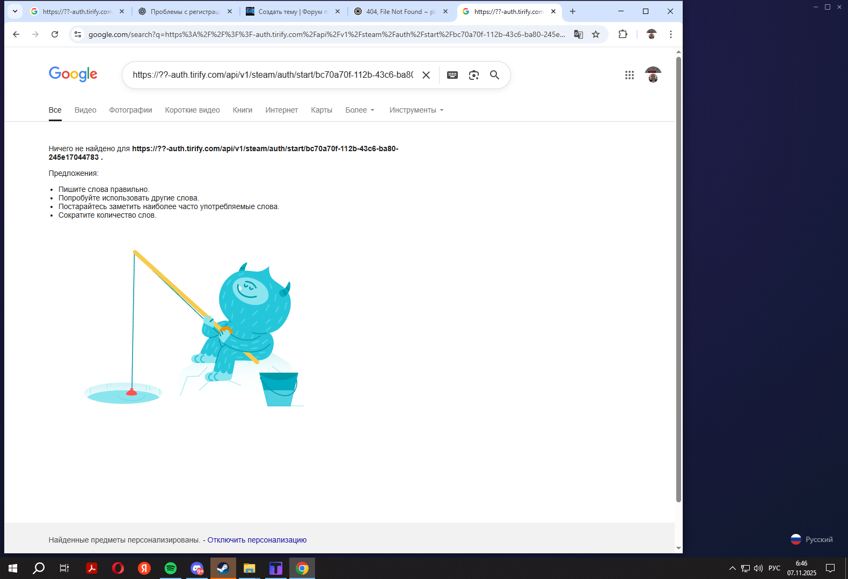The height and width of the screenshot is (579, 848).
Task: Click Отключить персонализацию link
Action: (x=257, y=540)
